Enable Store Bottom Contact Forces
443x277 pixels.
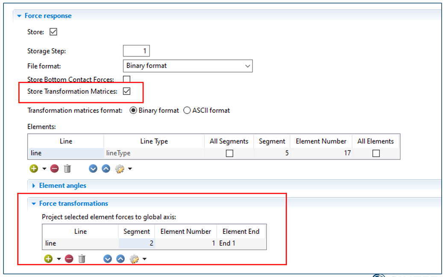tap(126, 79)
